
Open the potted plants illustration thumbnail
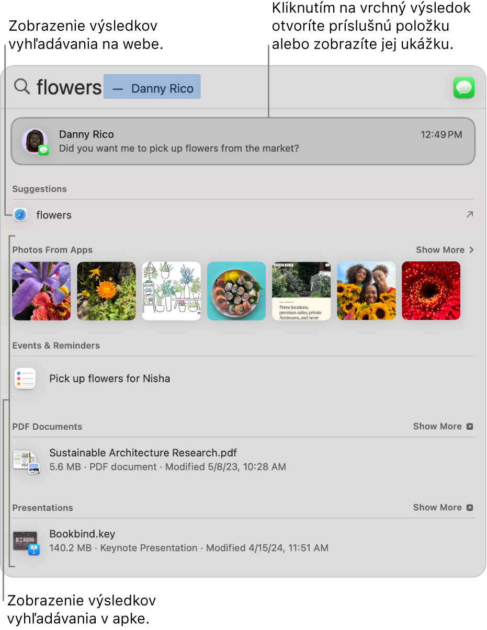point(172,291)
